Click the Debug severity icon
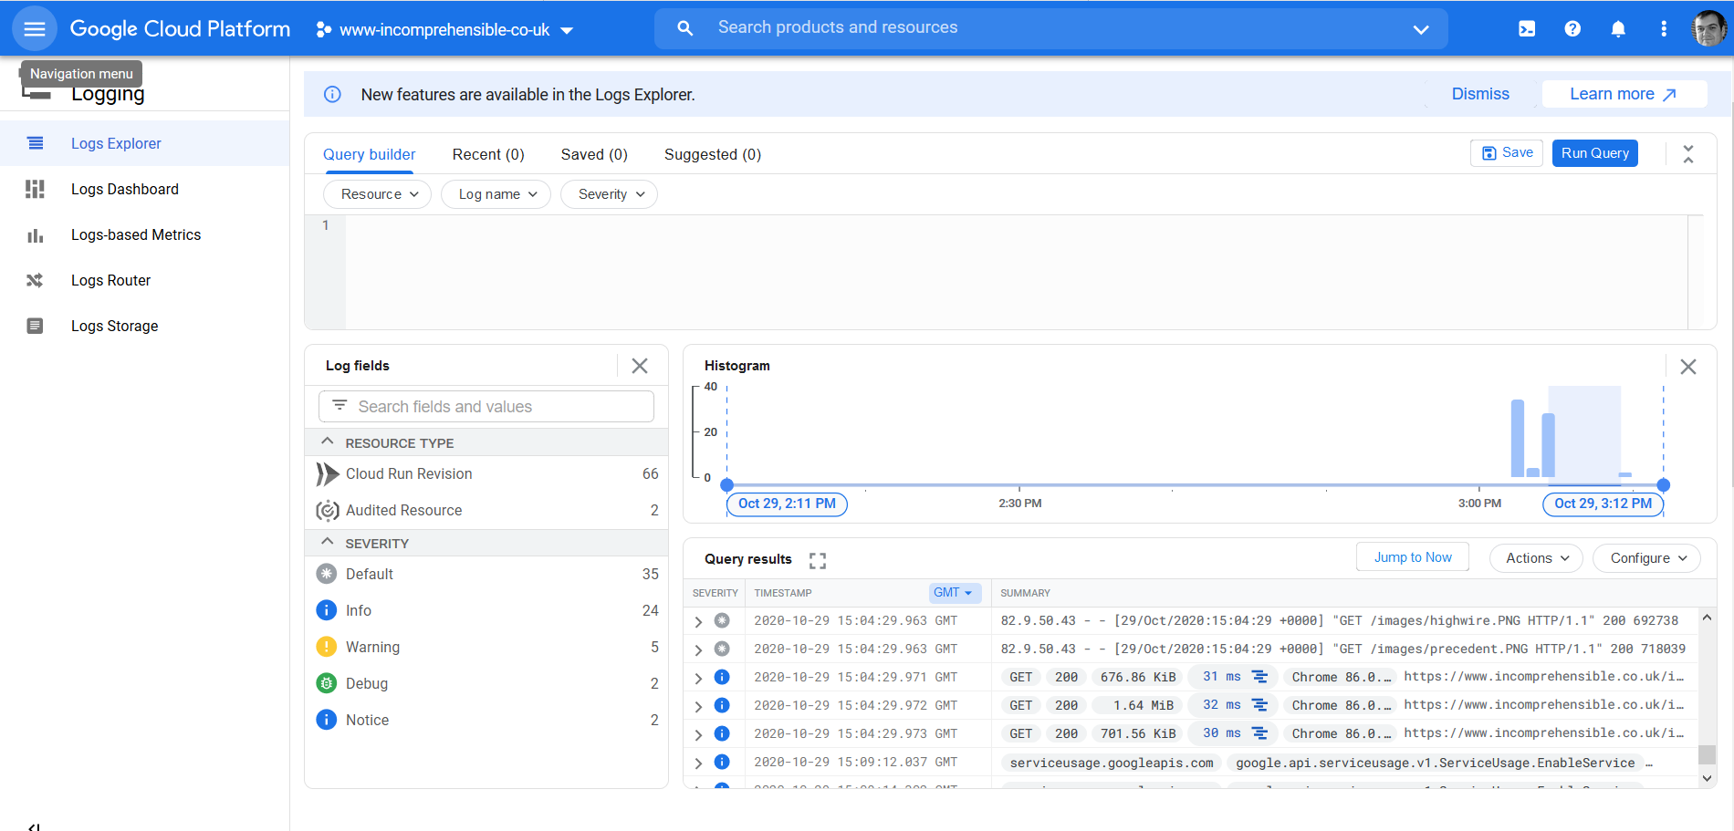The height and width of the screenshot is (831, 1734). click(327, 683)
